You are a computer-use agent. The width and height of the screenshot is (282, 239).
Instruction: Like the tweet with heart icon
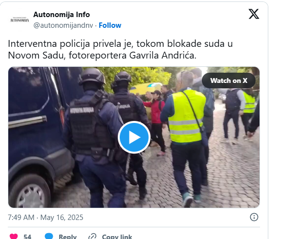coord(14,236)
